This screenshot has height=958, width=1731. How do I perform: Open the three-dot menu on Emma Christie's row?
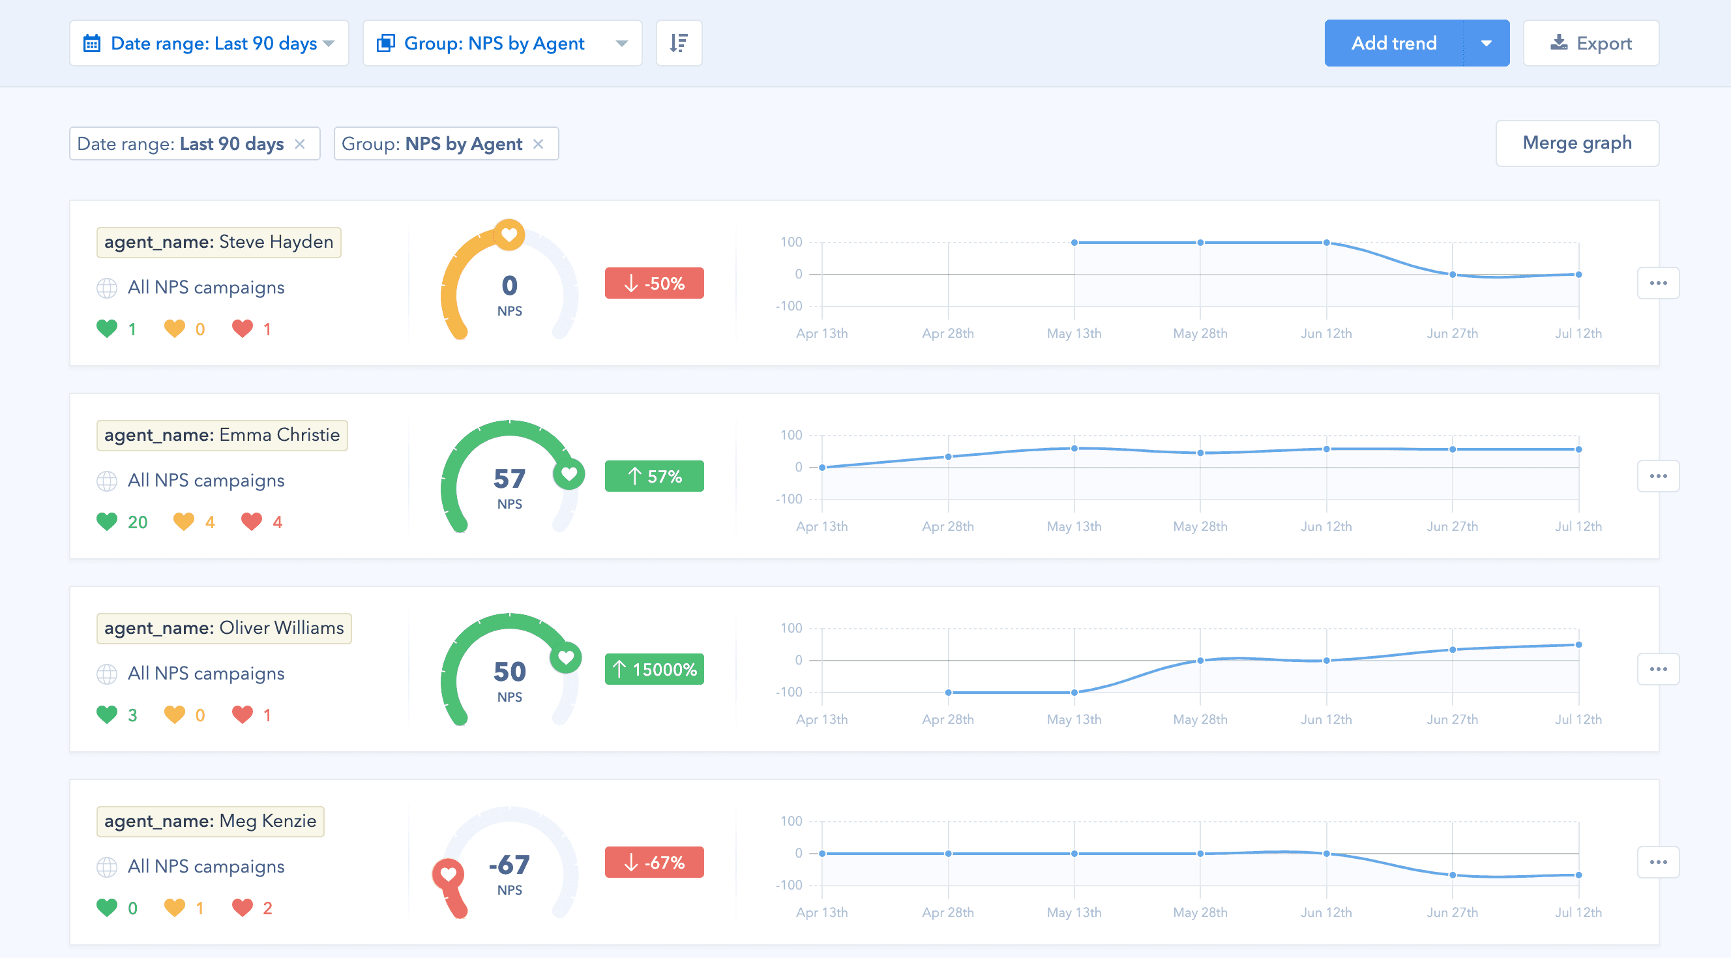tap(1659, 476)
